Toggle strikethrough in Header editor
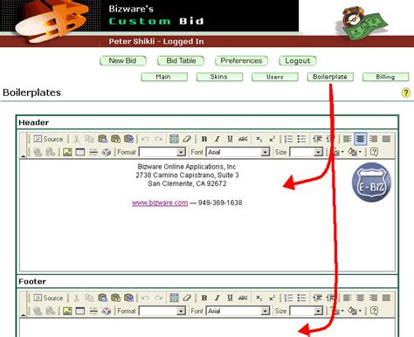Image resolution: width=414 pixels, height=337 pixels. (x=243, y=139)
